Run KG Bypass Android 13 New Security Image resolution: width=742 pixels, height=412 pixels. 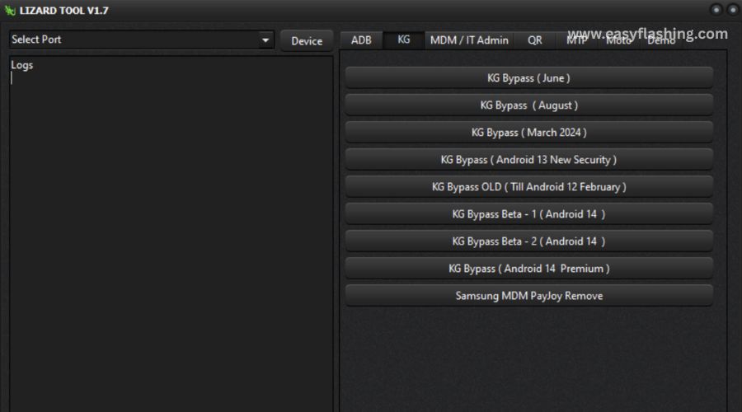click(x=529, y=159)
